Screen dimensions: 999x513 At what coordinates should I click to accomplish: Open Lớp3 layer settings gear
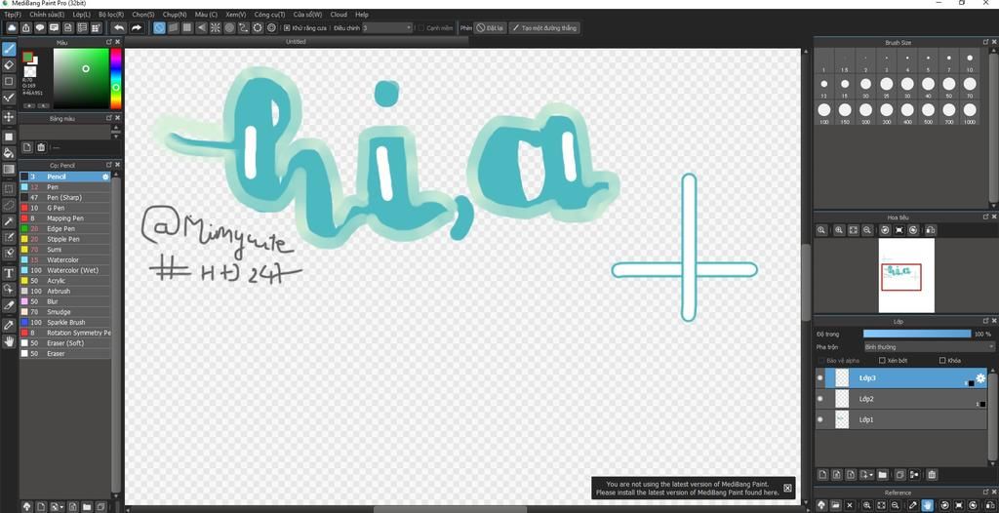pyautogui.click(x=980, y=378)
